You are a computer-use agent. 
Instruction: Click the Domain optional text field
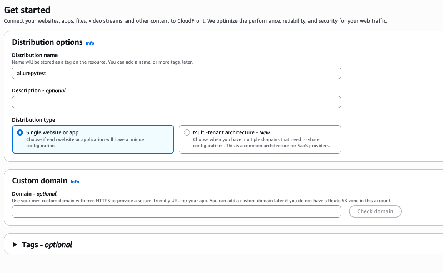(x=176, y=211)
